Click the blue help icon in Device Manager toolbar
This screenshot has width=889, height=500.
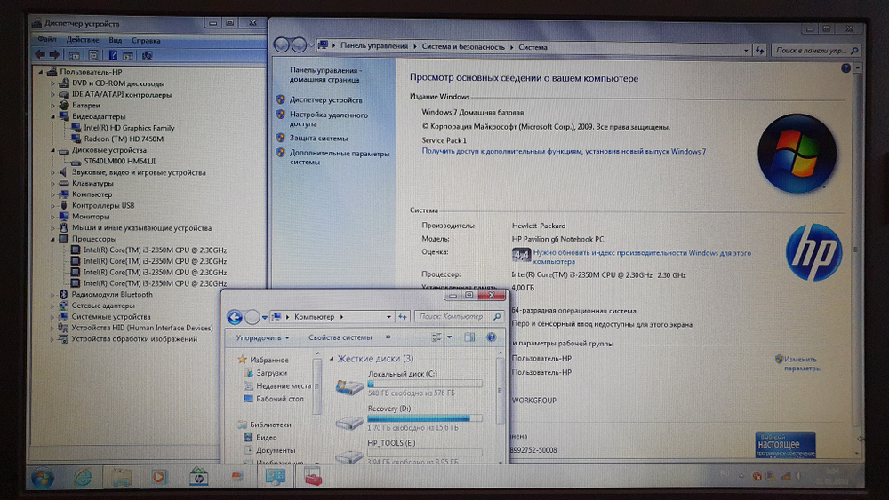pyautogui.click(x=113, y=55)
